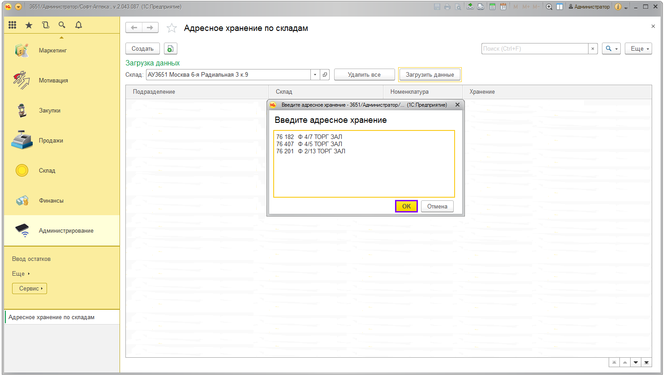This screenshot has width=666, height=377.
Task: Click the notifications bell icon
Action: point(79,25)
